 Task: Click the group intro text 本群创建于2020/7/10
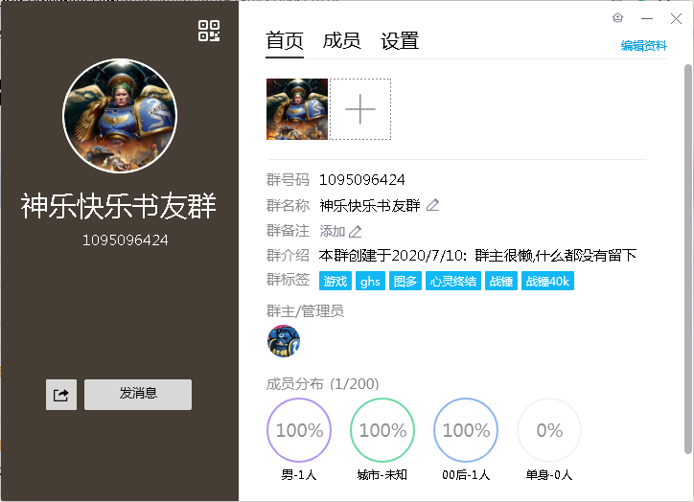pyautogui.click(x=477, y=256)
